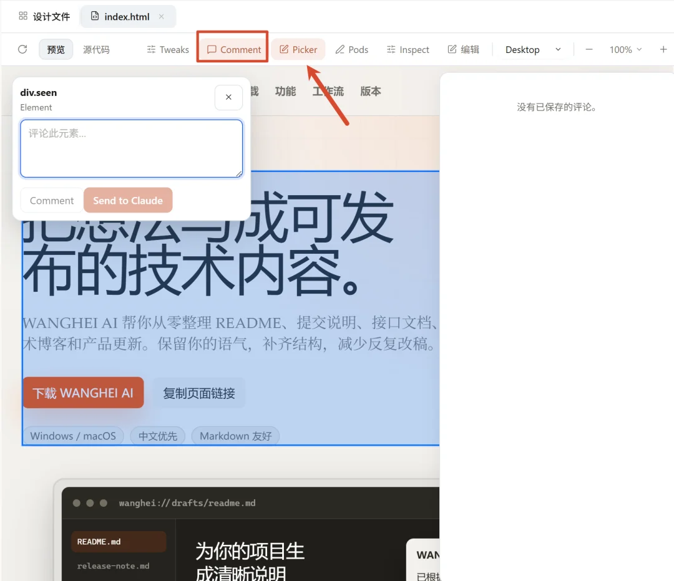Viewport: 674px width, 581px height.
Task: Select README.md in the file list
Action: (119, 542)
